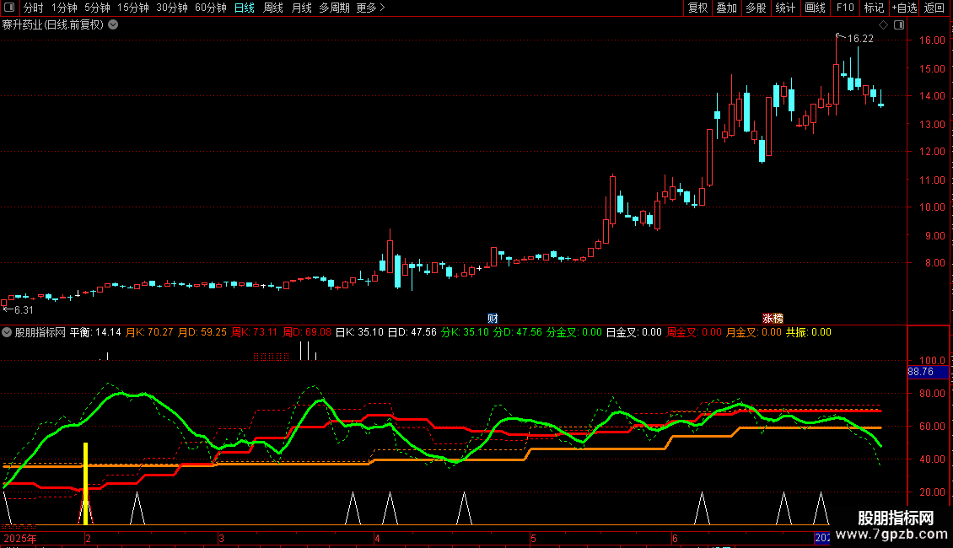Switch to the 分时 time-share view
Viewport: 953px width, 548px height.
pyautogui.click(x=34, y=8)
